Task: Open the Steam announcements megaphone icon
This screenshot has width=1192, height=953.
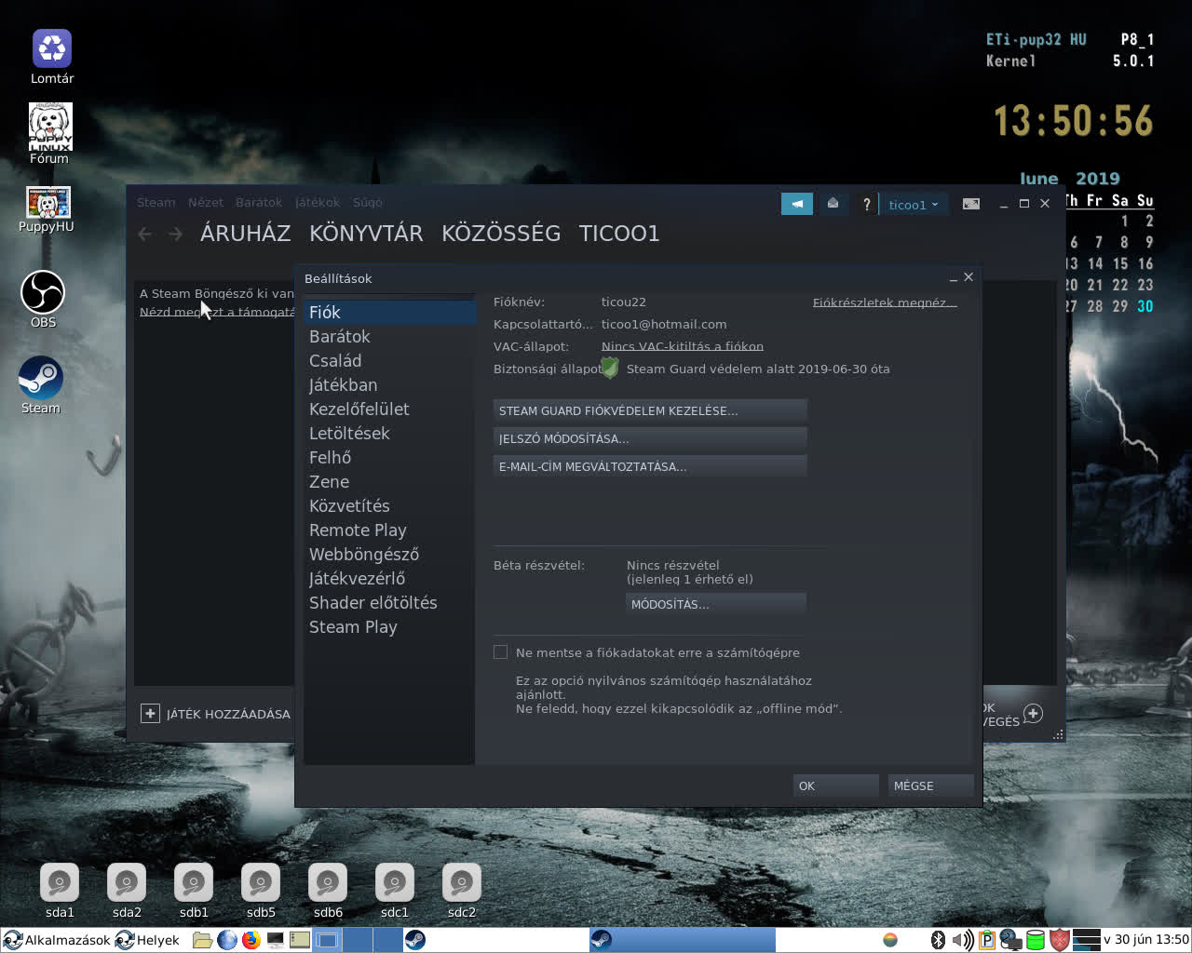Action: 797,204
